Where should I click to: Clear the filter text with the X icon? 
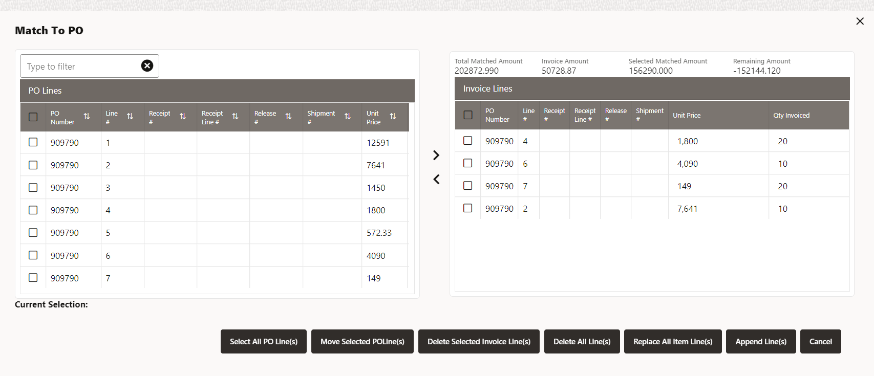[x=147, y=66]
